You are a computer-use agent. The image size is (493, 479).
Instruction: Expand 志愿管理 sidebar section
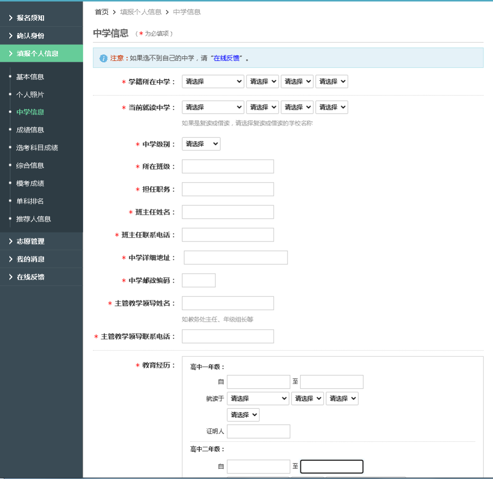tap(30, 241)
